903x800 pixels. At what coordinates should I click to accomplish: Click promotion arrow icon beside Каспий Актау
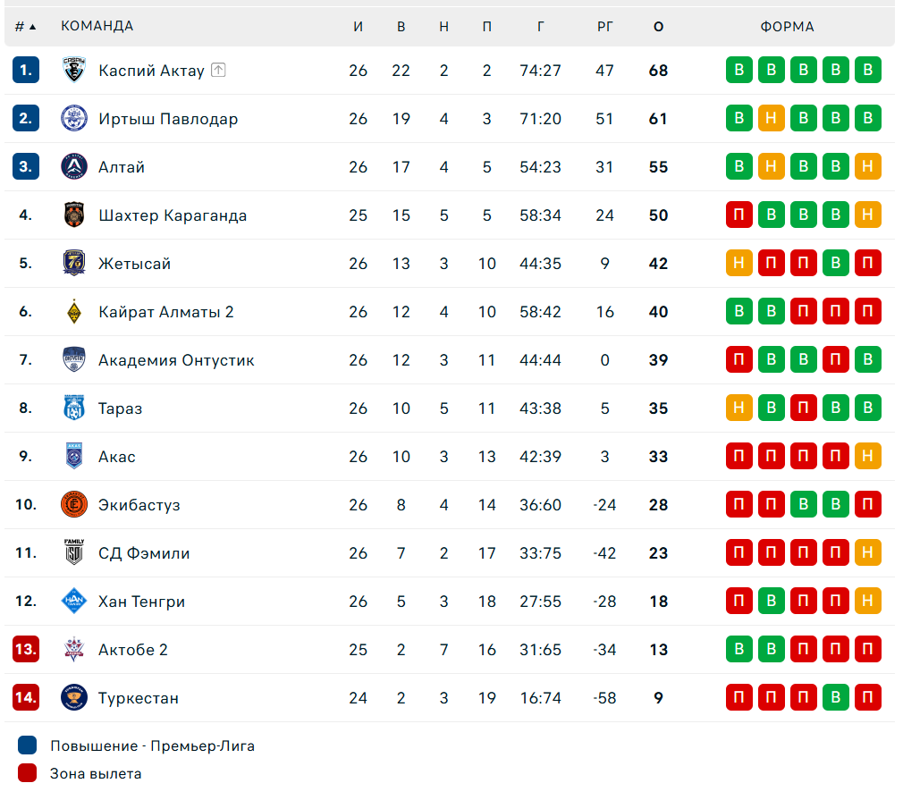tap(218, 70)
